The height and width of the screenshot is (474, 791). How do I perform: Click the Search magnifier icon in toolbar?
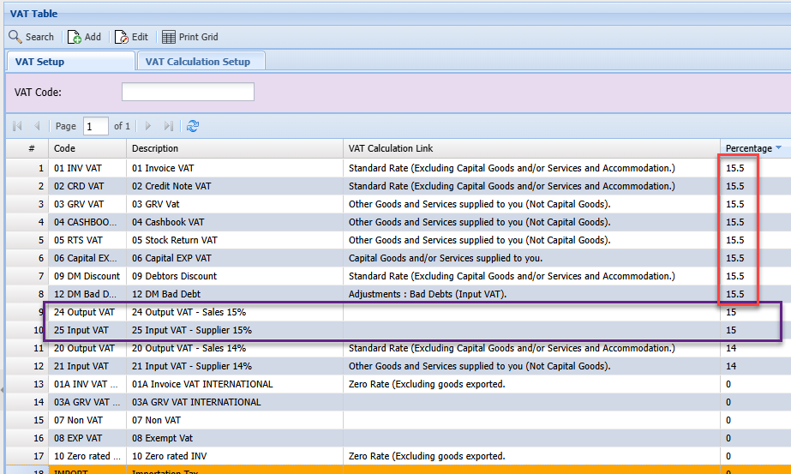(x=15, y=37)
